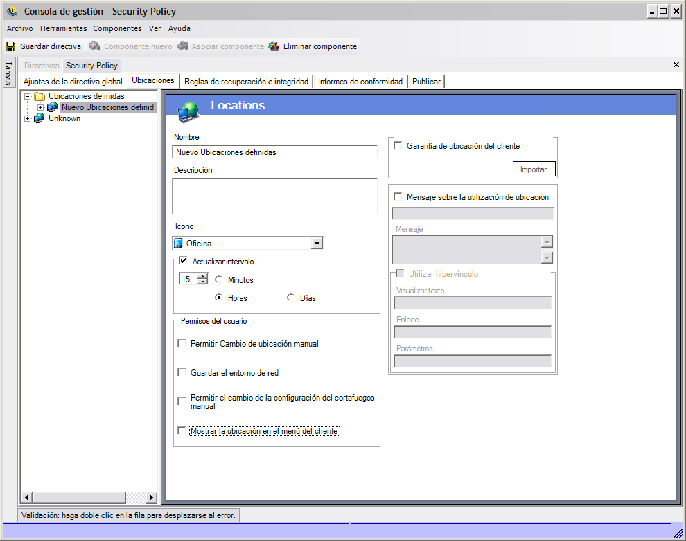Collapse the Ubicaciones definidas tree node
686x541 pixels.
(28, 96)
